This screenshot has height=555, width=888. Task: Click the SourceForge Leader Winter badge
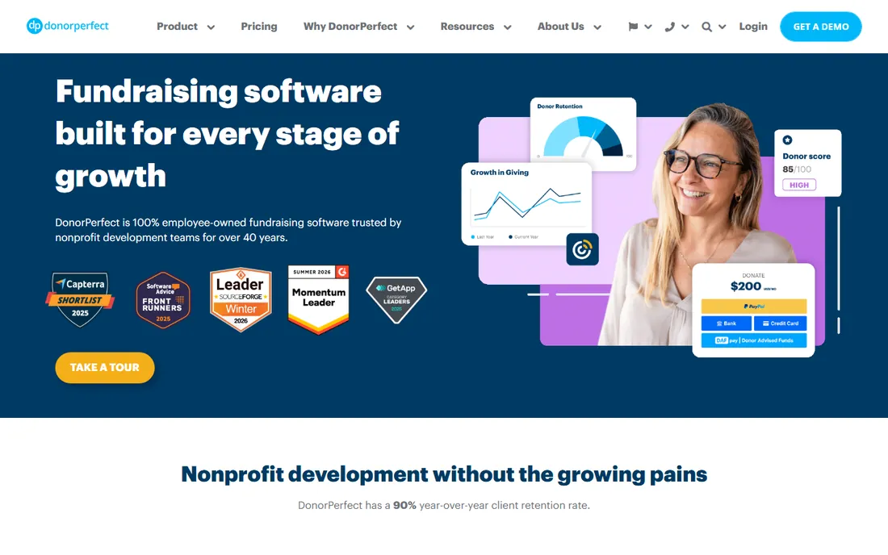point(241,299)
